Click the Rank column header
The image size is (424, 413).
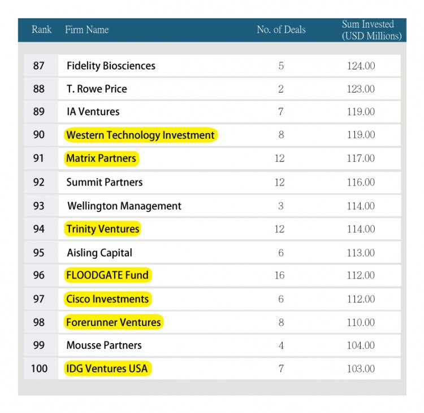41,30
